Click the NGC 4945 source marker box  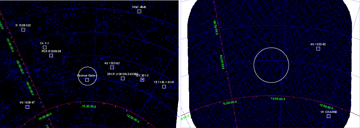139,12
